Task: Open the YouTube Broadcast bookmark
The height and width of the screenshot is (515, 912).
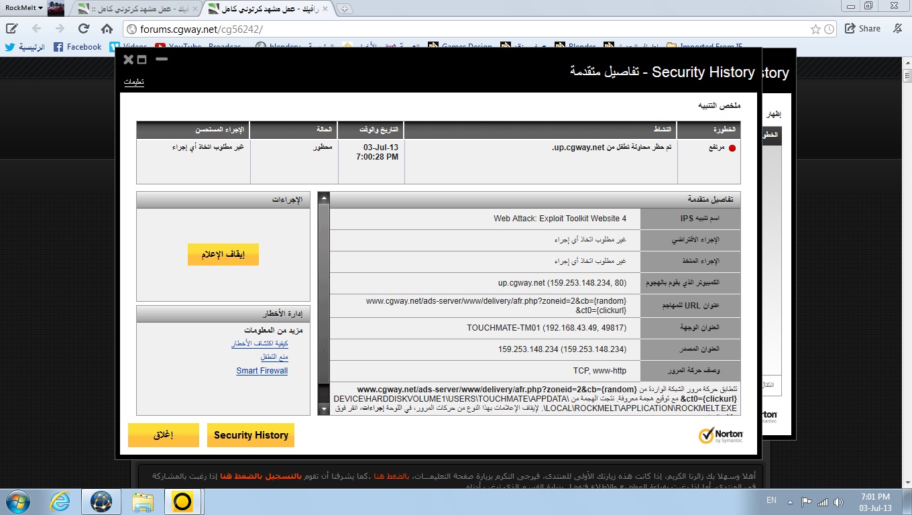Action: point(199,47)
